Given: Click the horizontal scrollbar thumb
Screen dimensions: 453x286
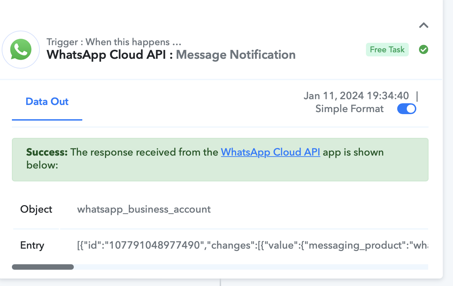Looking at the screenshot, I should (43, 267).
